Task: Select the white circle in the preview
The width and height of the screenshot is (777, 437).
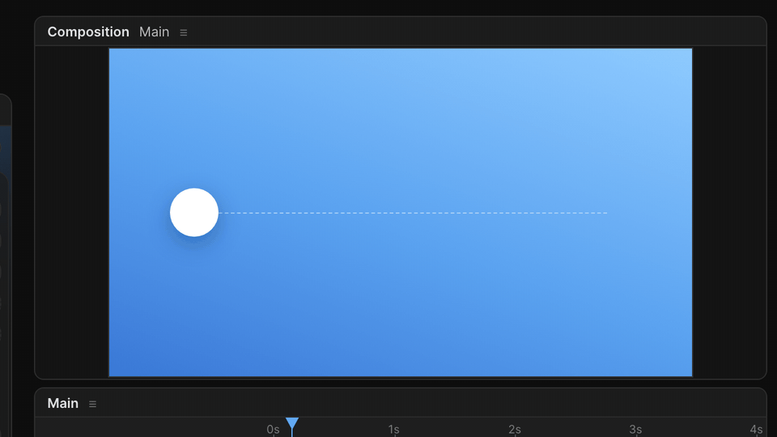Action: [x=194, y=212]
